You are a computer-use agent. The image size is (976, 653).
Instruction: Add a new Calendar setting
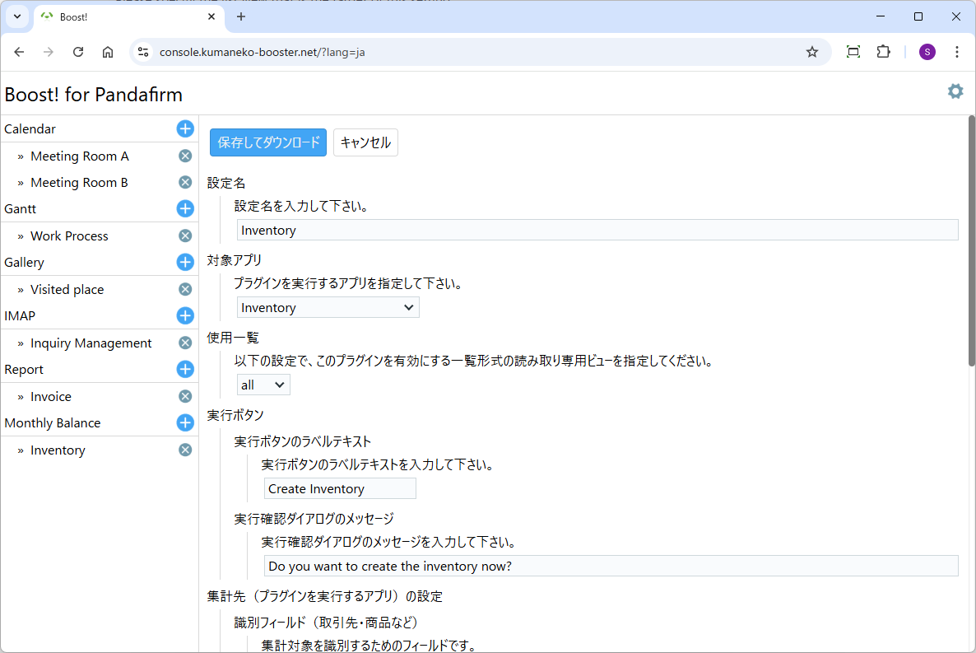(185, 129)
